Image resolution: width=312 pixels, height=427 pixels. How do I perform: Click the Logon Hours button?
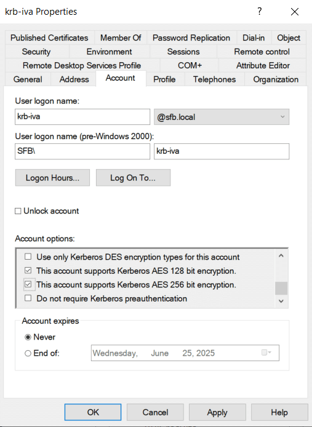52,178
